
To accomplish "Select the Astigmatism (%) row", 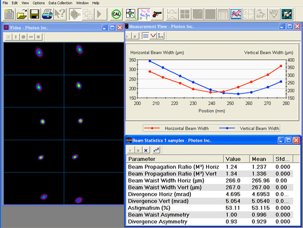I will pyautogui.click(x=210, y=208).
